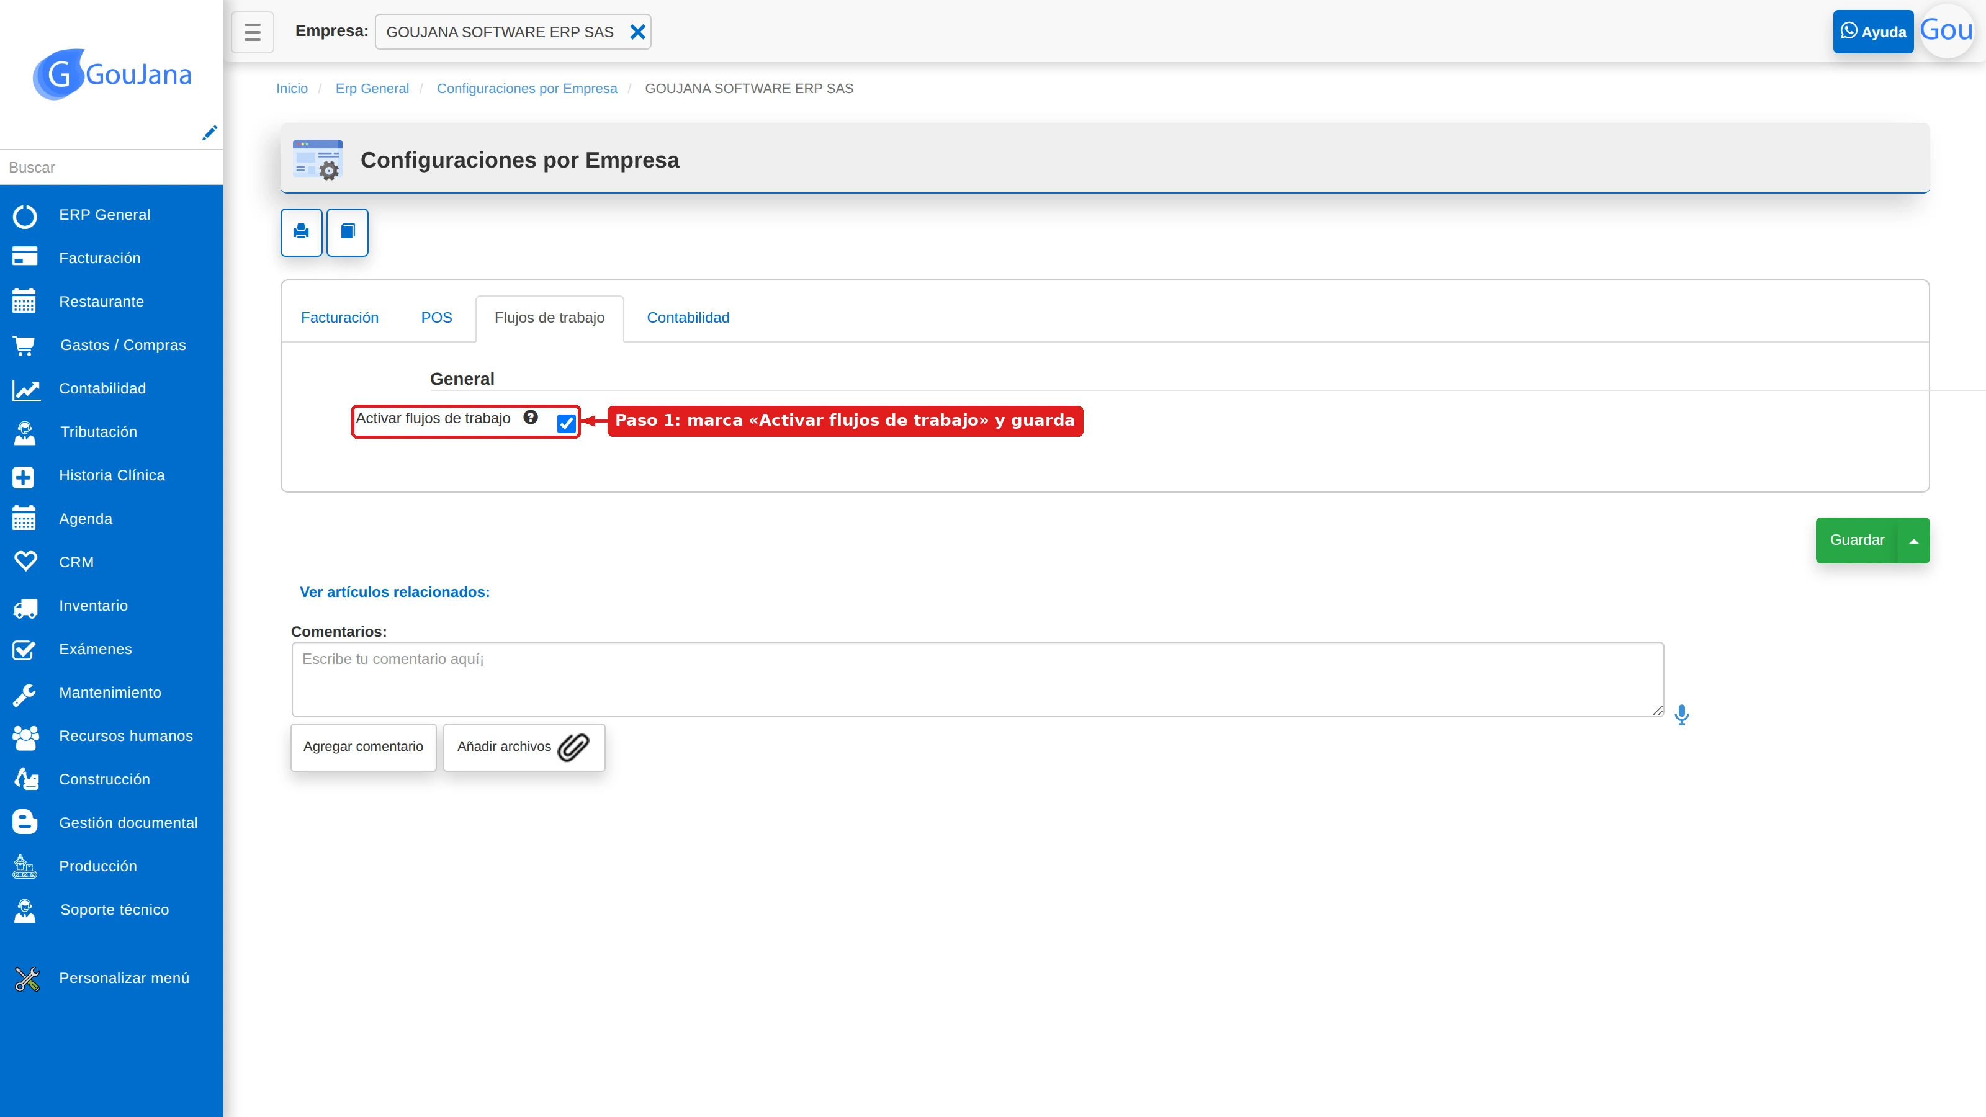Open Configuraciones por Empresa breadcrumb link
The width and height of the screenshot is (1986, 1117).
point(526,89)
